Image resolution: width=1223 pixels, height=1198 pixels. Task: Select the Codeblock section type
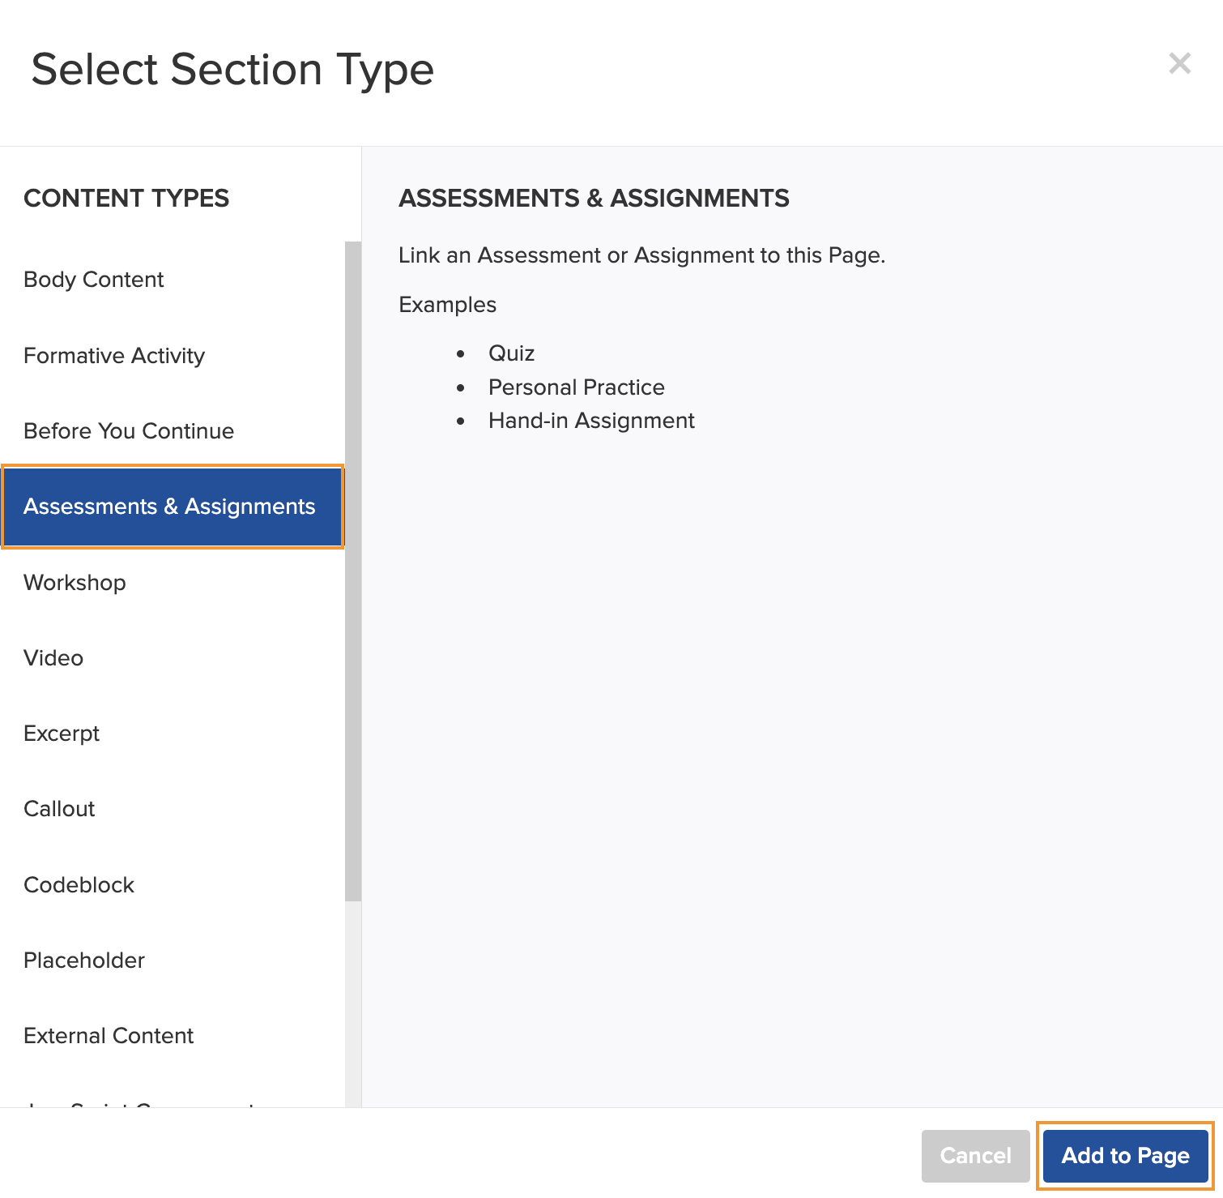tap(79, 884)
